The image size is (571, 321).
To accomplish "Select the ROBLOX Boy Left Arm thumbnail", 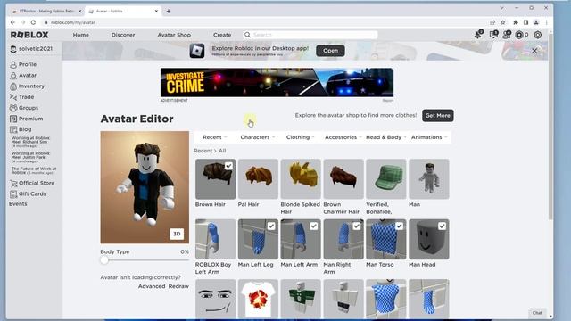I will click(215, 239).
